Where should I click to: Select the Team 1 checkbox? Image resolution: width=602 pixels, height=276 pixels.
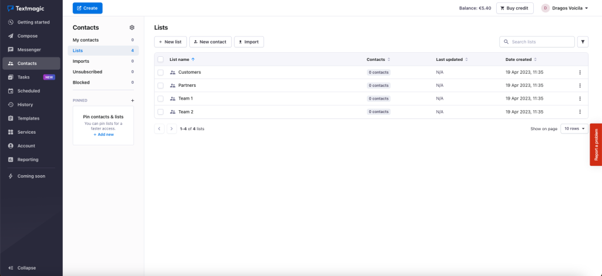point(160,98)
